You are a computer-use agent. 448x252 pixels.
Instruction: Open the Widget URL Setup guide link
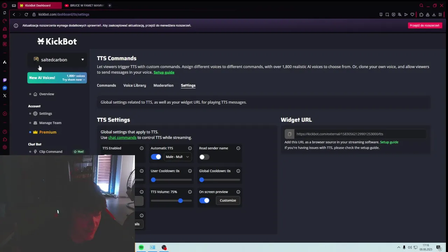[389, 142]
